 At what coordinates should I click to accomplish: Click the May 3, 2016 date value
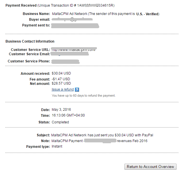pyautogui.click(x=61, y=110)
